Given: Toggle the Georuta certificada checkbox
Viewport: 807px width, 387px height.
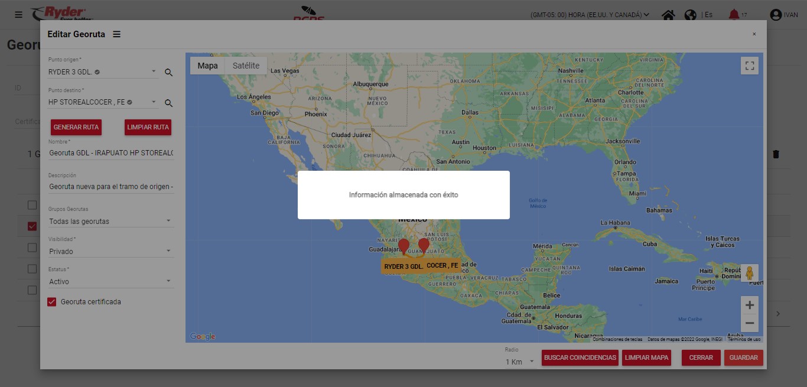Looking at the screenshot, I should [52, 302].
